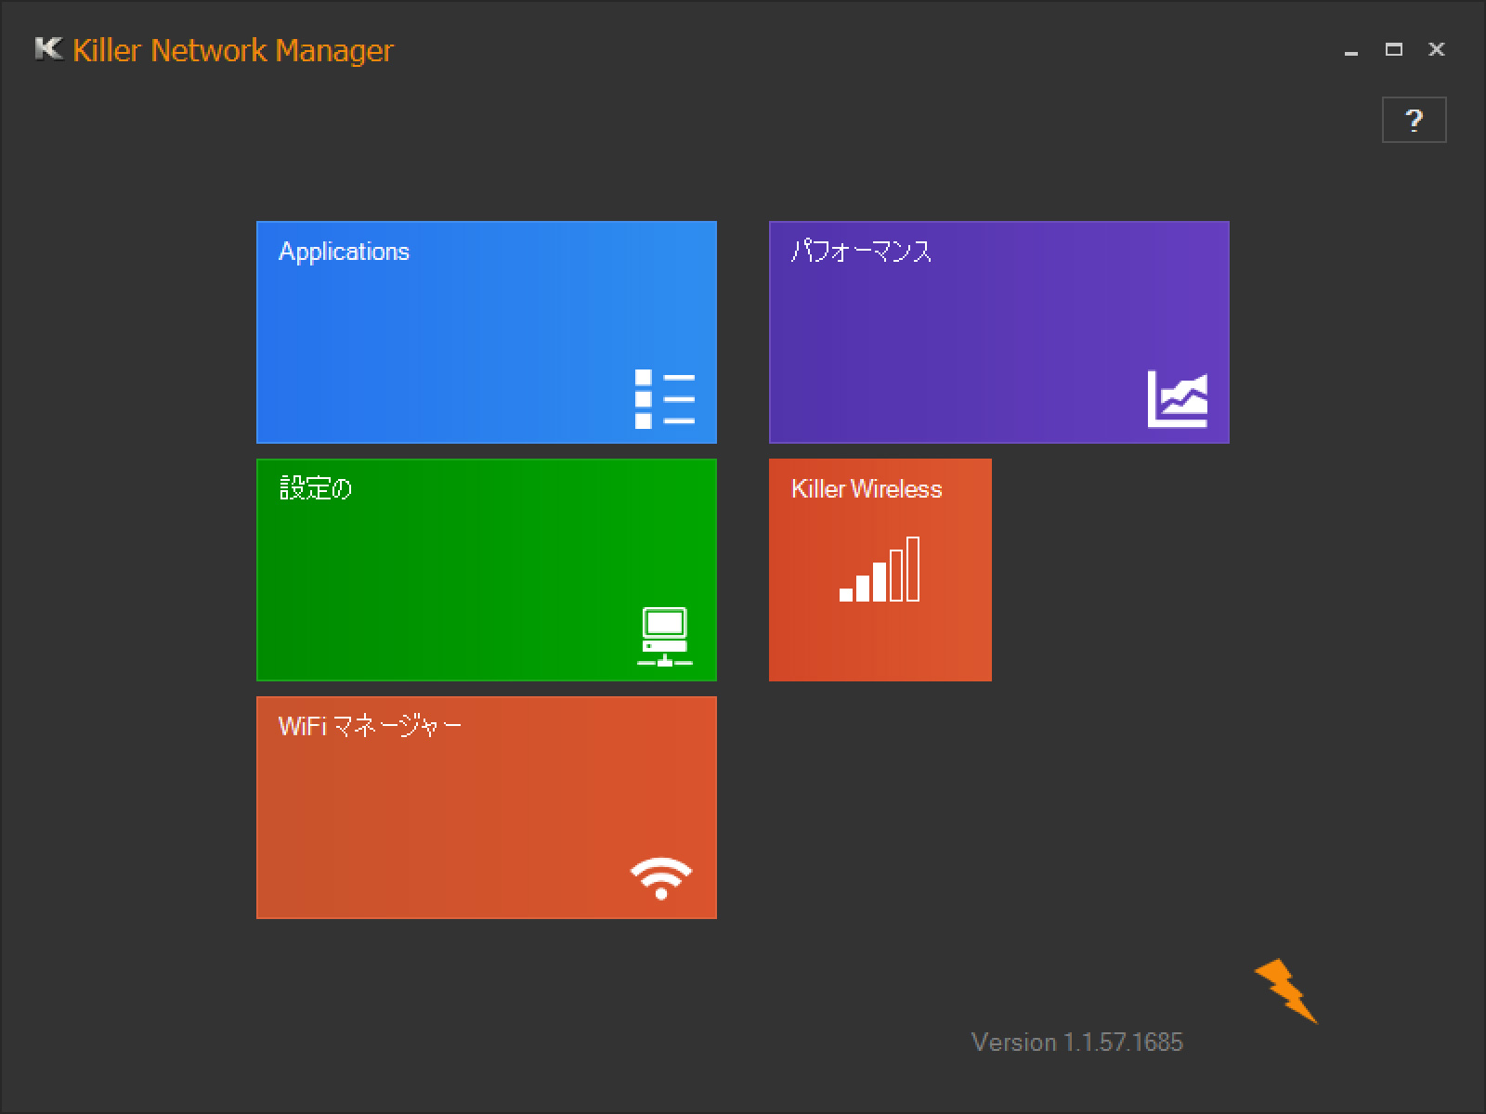
Task: Click the Killer K logo icon
Action: coord(48,48)
